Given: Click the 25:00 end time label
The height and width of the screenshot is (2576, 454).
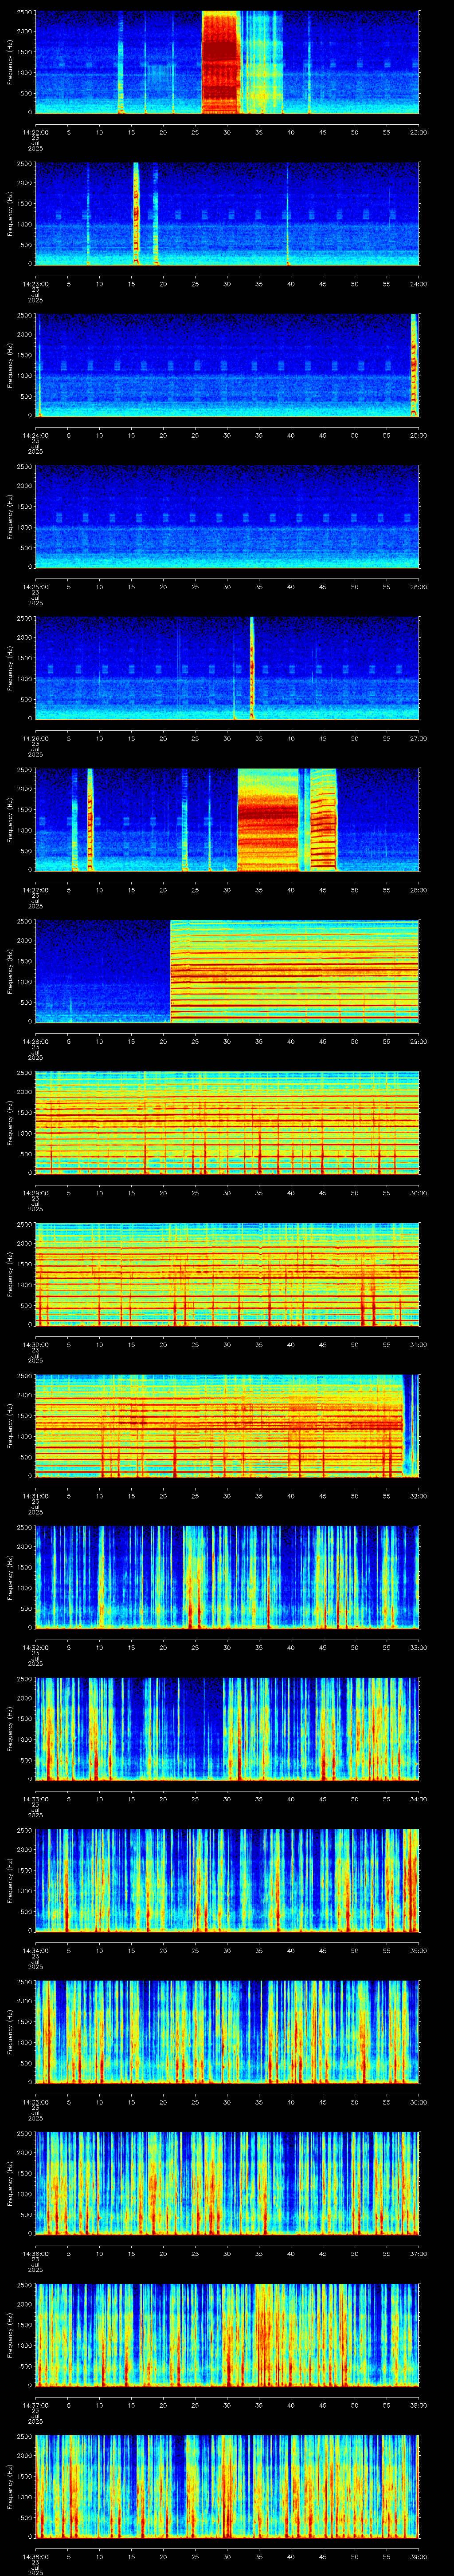Looking at the screenshot, I should [x=418, y=435].
